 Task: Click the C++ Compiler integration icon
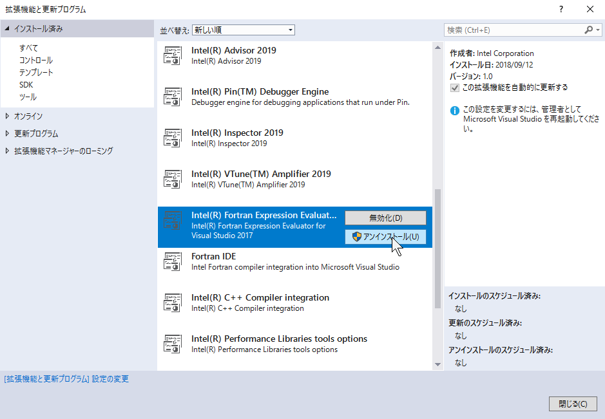click(172, 303)
